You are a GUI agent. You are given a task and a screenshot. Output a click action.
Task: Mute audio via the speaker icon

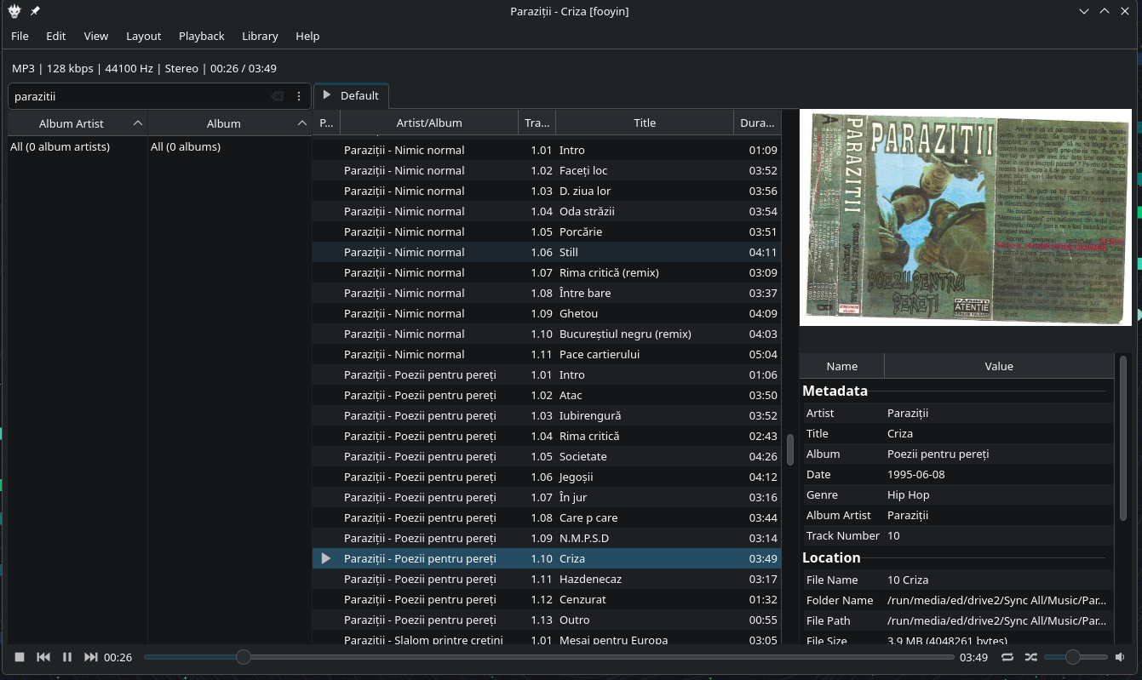tap(1120, 657)
